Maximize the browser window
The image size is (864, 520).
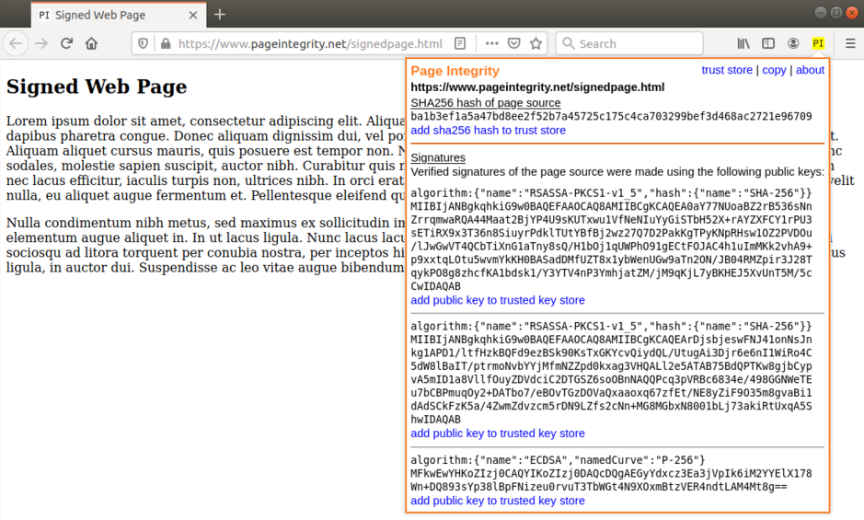click(x=836, y=13)
